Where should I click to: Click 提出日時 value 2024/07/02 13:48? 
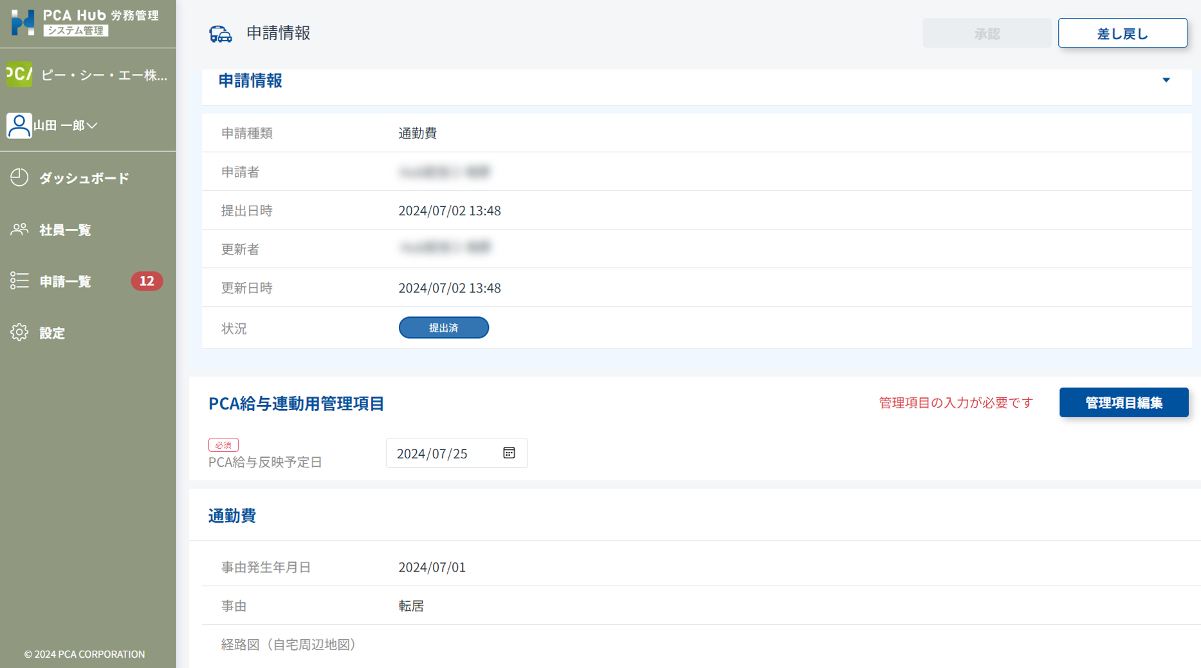450,210
